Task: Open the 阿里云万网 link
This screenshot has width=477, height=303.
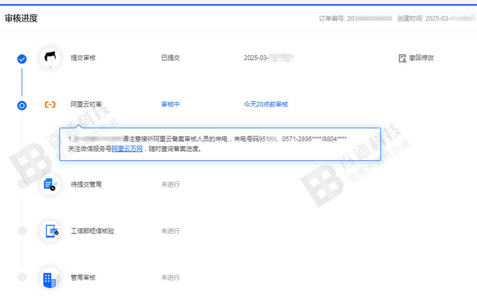Action: click(x=127, y=149)
